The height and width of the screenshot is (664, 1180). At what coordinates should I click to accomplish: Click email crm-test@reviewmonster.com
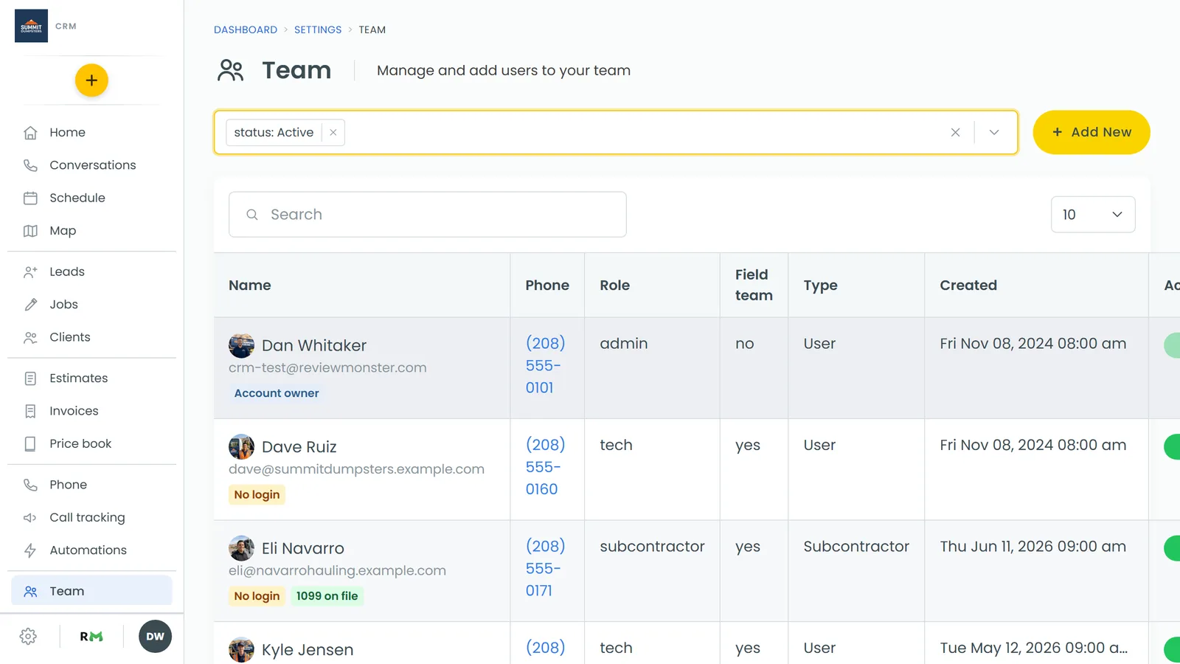(327, 367)
